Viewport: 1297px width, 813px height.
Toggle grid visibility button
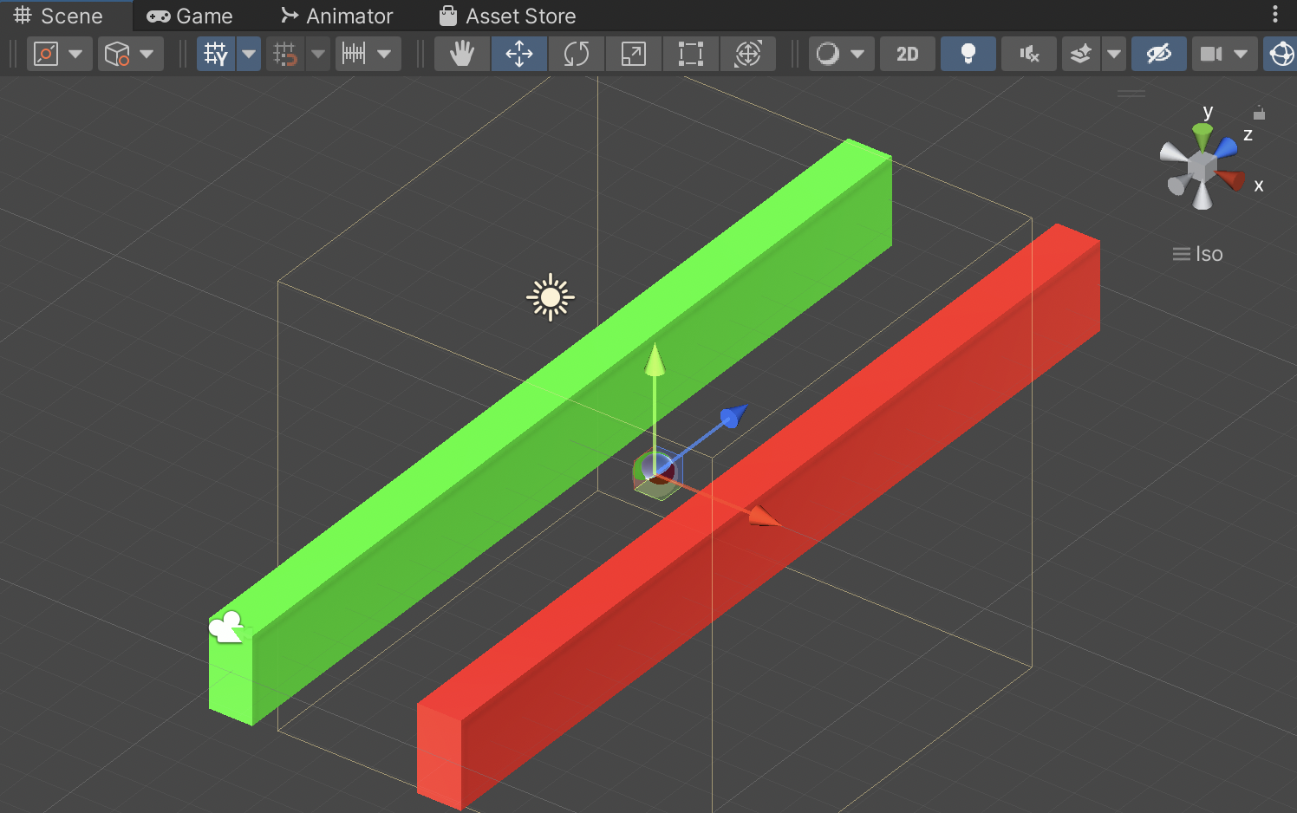click(216, 54)
